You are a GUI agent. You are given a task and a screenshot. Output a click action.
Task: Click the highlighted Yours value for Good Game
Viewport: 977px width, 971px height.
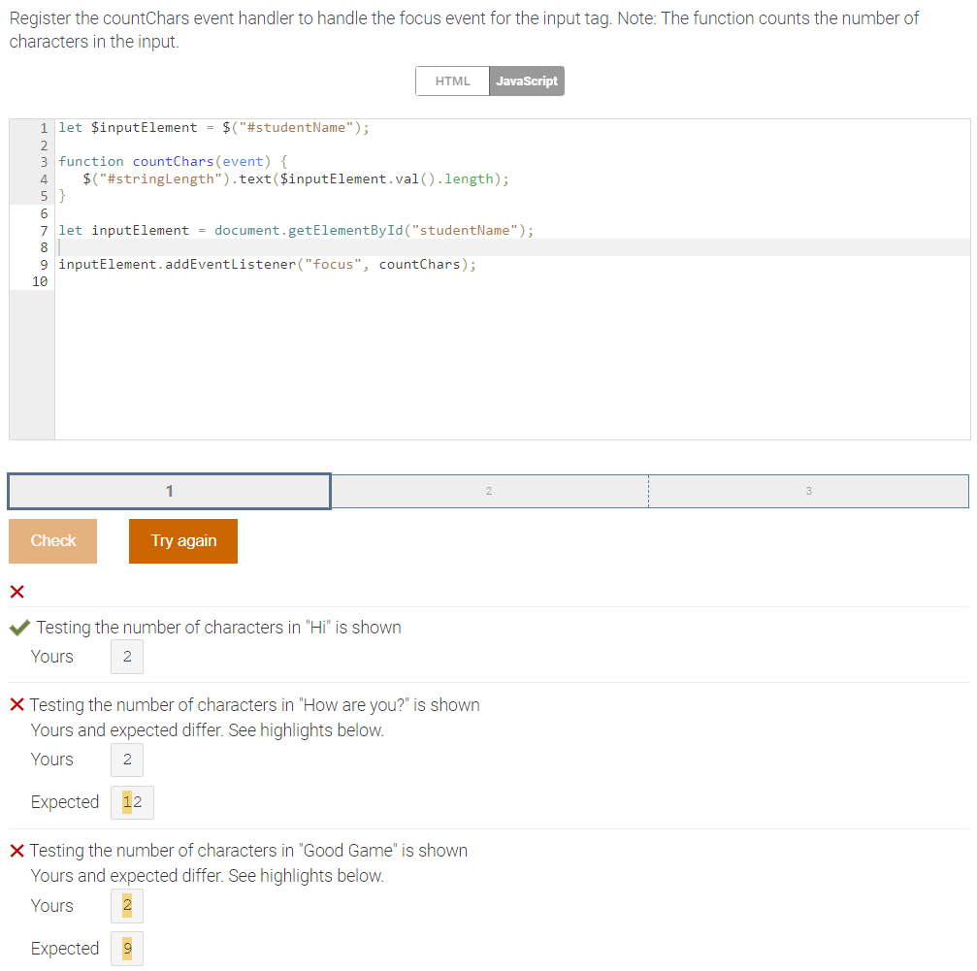click(126, 905)
